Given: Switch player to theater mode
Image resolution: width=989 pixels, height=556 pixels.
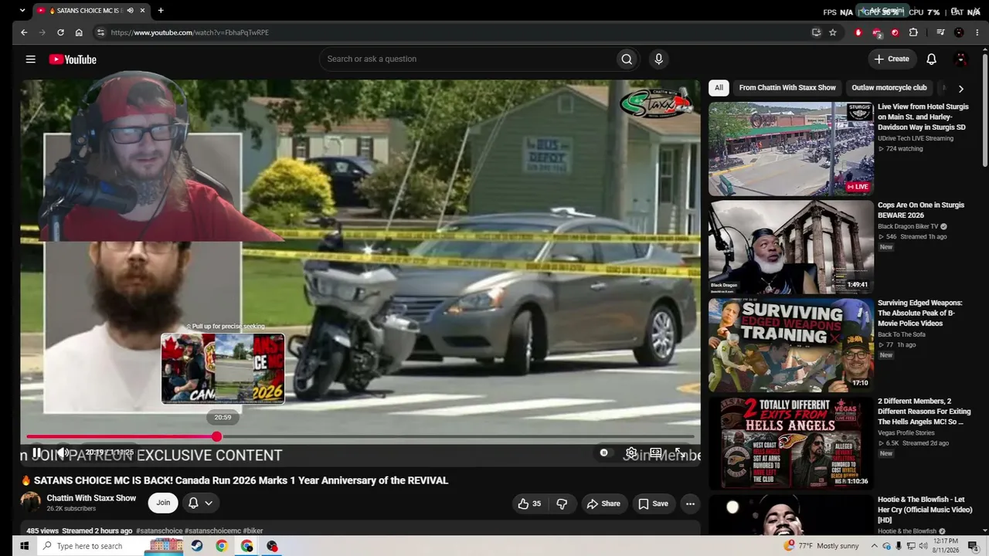Looking at the screenshot, I should [655, 453].
